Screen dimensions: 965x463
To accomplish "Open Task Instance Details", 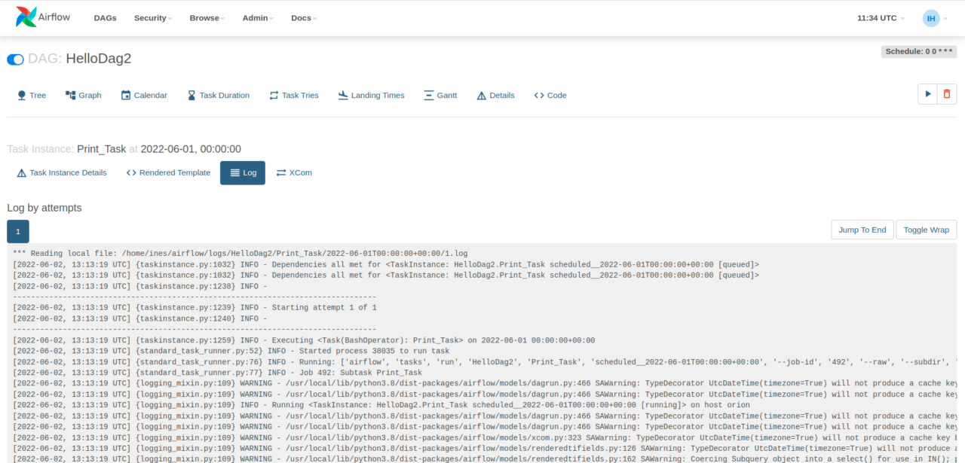I will tap(62, 172).
